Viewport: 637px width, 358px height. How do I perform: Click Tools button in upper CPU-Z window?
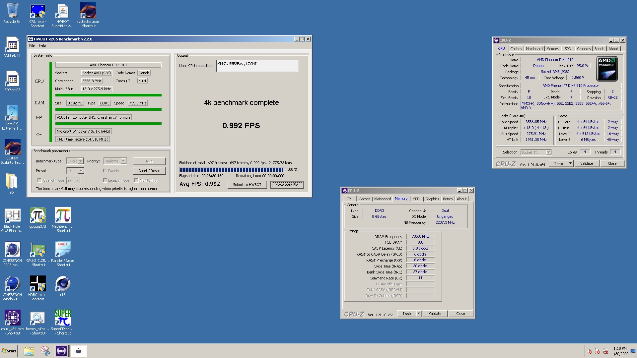tap(558, 163)
